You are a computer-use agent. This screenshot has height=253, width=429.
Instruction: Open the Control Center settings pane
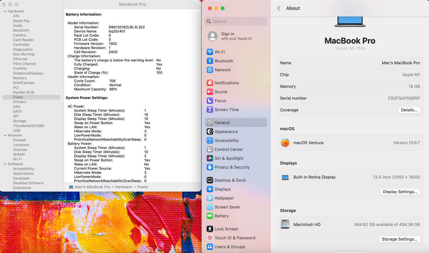(229, 149)
